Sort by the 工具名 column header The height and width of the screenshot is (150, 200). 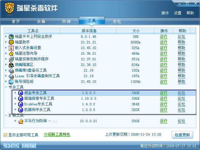click(x=32, y=31)
